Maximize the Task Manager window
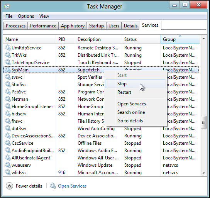This screenshot has height=198, width=210. [185, 5]
